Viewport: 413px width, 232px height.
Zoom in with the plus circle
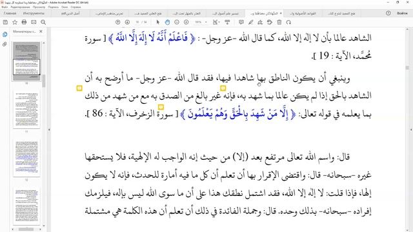[186, 23]
